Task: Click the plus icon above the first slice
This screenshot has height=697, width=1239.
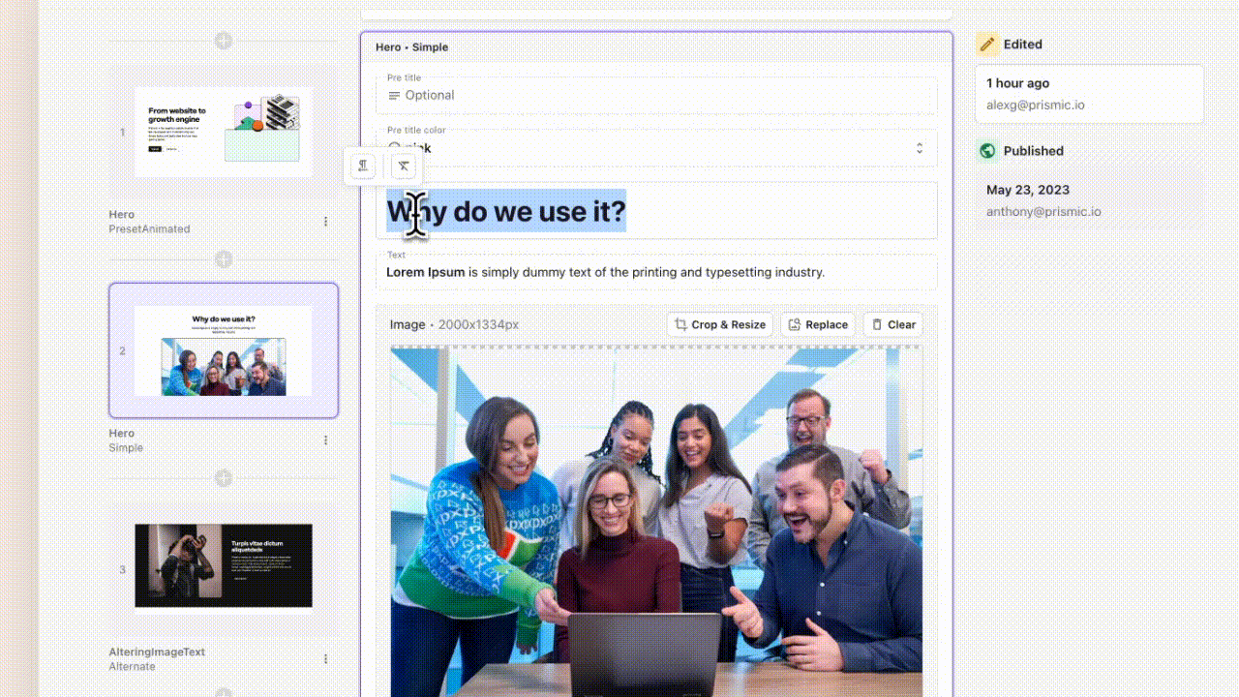Action: [x=223, y=42]
